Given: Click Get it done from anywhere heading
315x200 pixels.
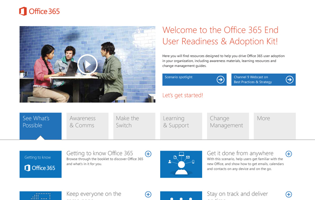Looking at the screenshot, I should click(240, 153).
